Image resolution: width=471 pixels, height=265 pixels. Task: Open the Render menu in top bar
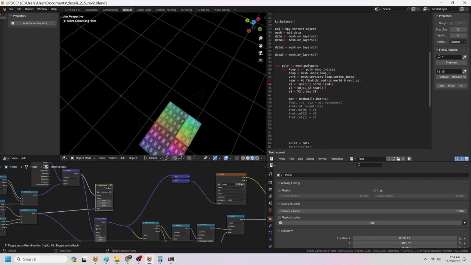(29, 9)
